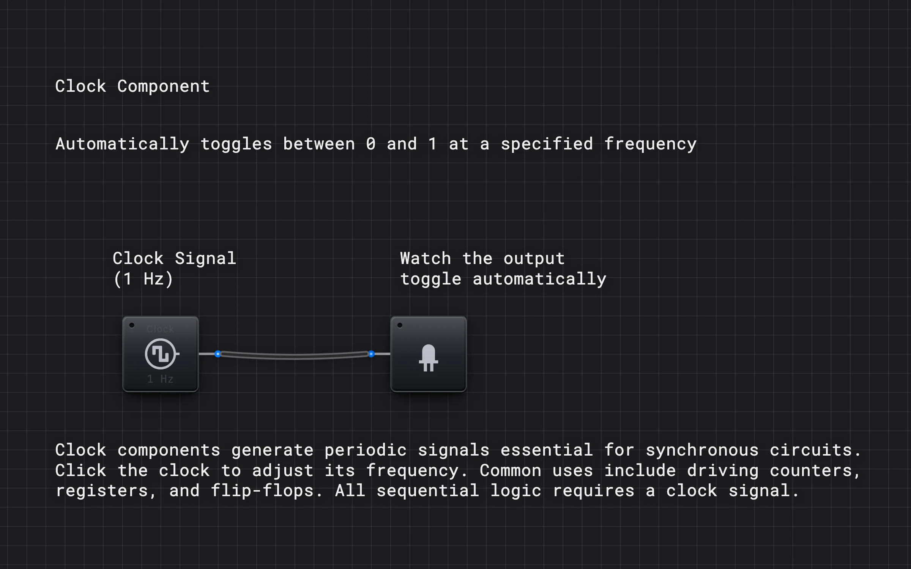
Task: Select the "Clock Signal (1 Hz)" label
Action: (175, 269)
